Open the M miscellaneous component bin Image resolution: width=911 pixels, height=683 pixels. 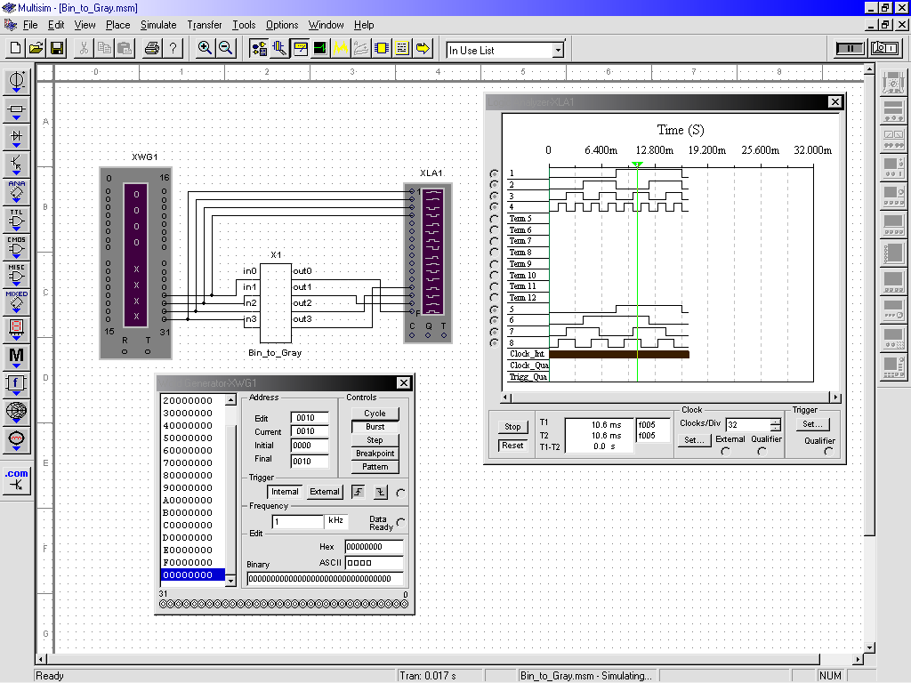(16, 357)
